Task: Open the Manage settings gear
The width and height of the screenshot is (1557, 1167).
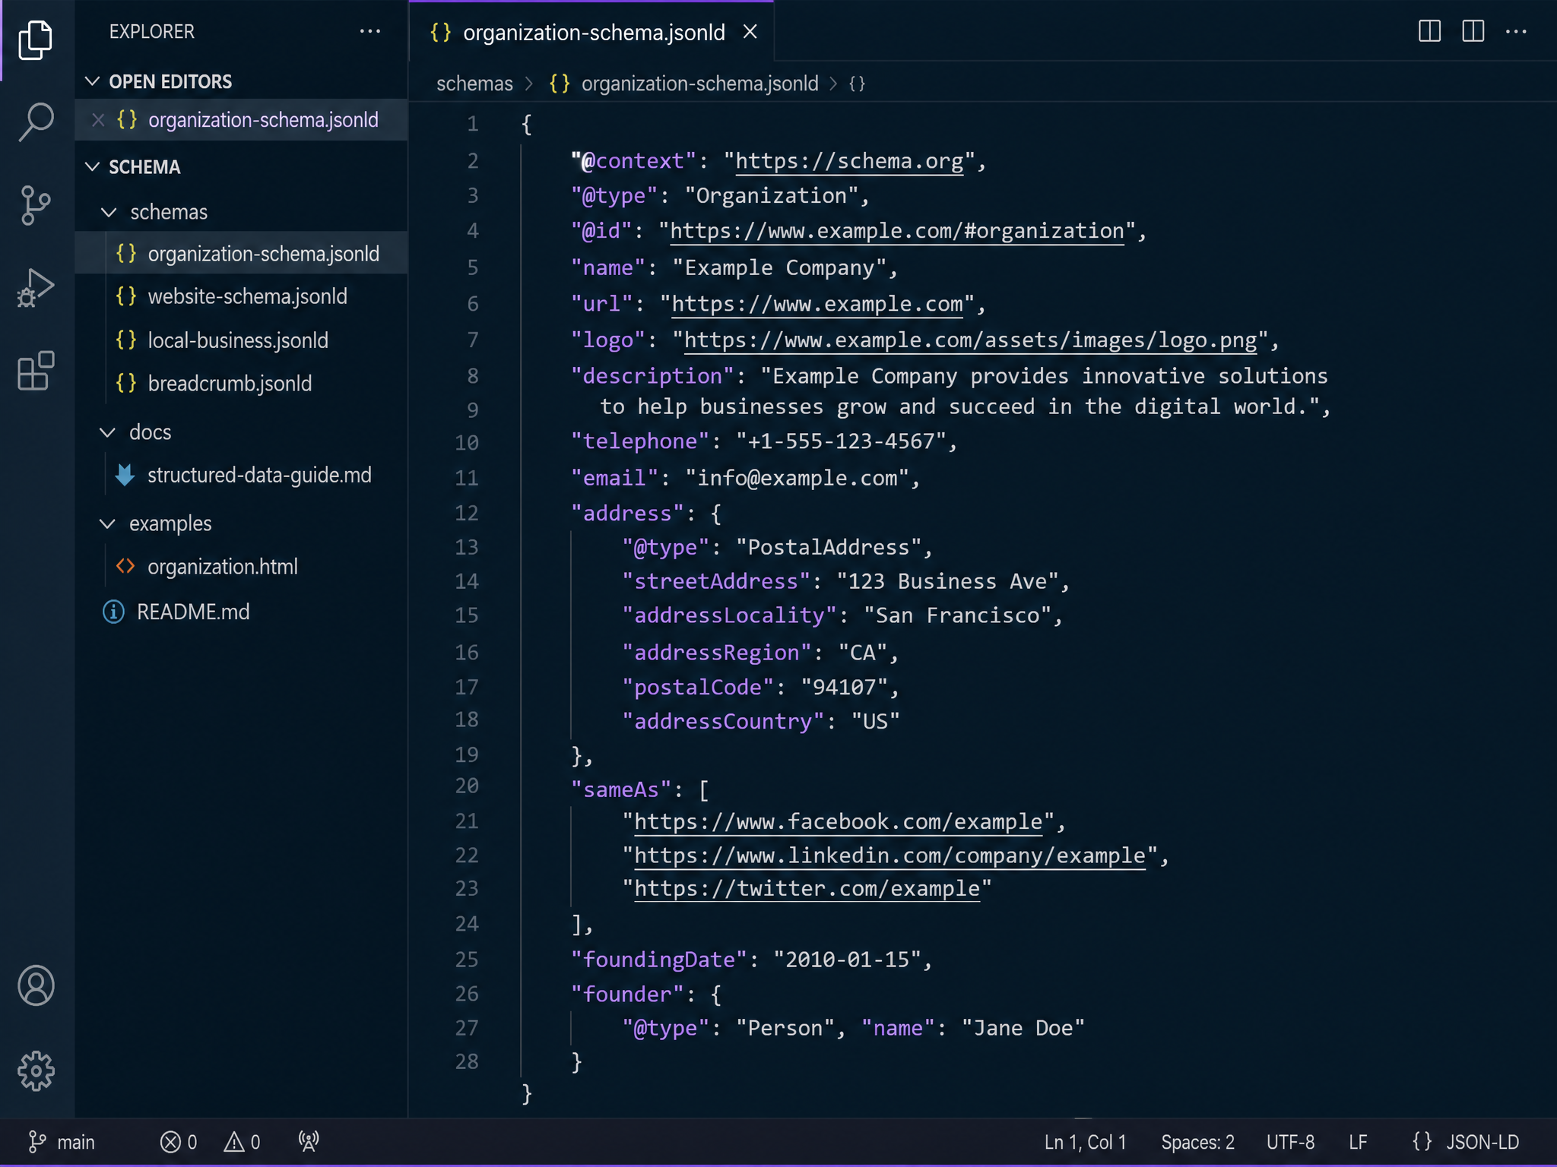Action: (36, 1071)
